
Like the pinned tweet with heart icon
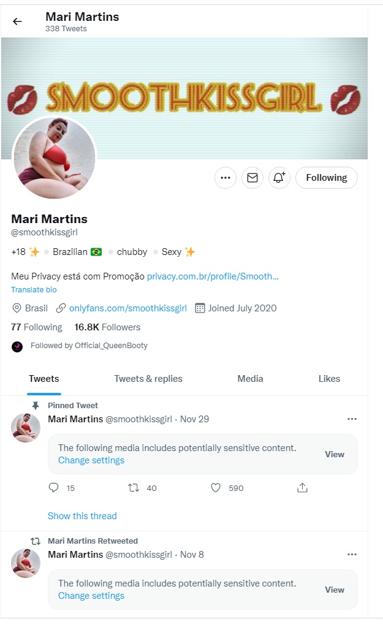[x=216, y=487]
